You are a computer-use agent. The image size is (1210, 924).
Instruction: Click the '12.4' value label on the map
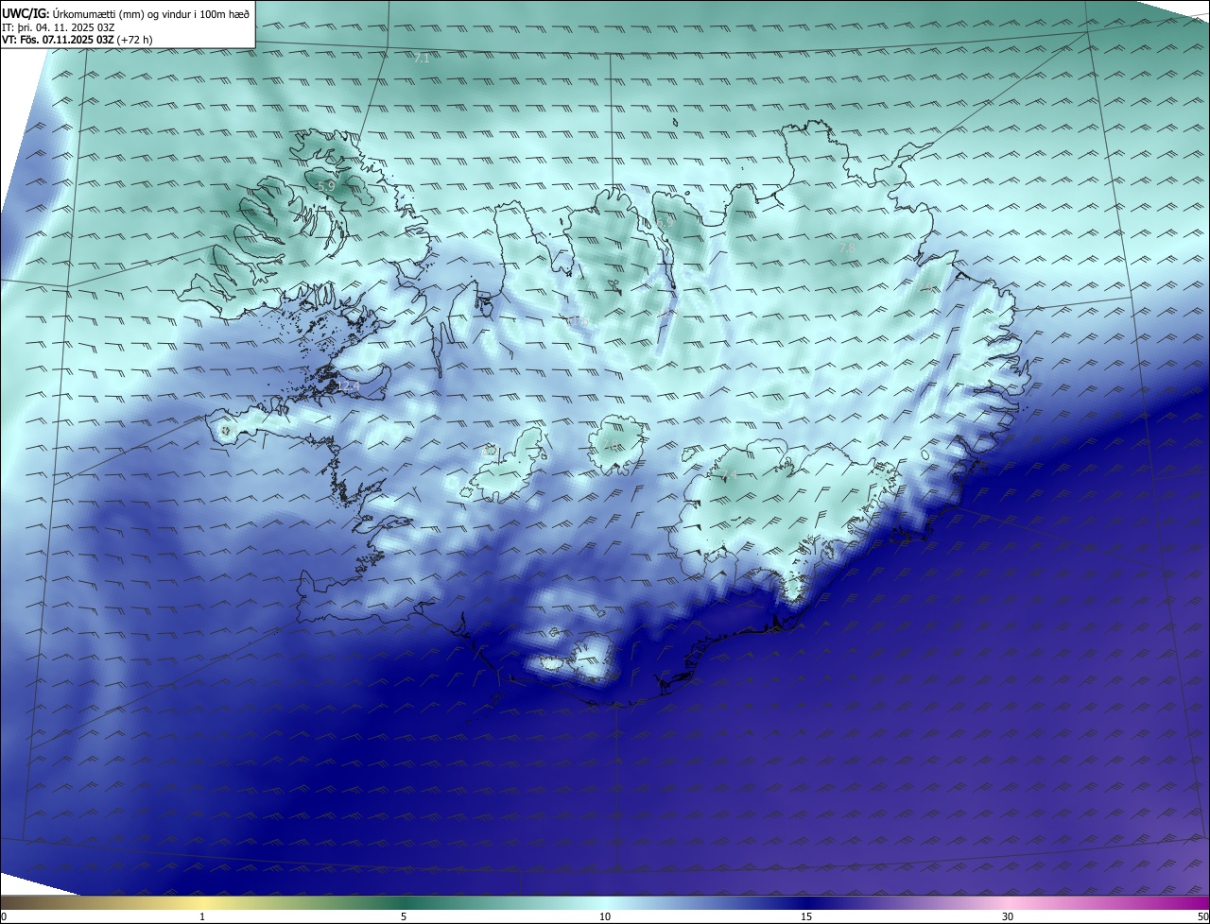349,385
